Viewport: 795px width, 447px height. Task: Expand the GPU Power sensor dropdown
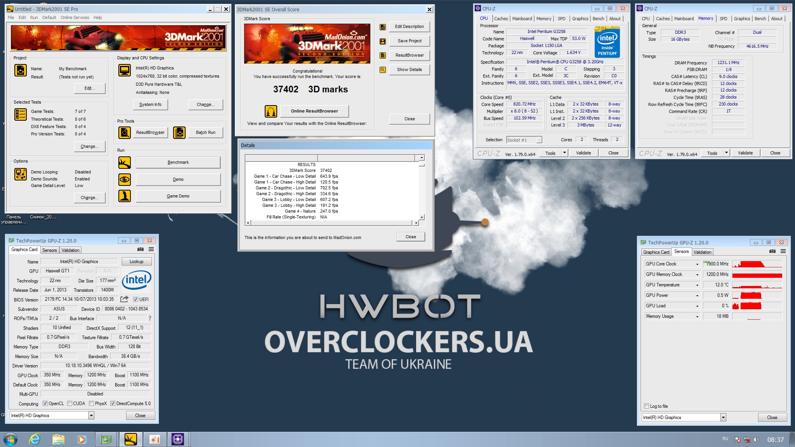click(x=697, y=295)
